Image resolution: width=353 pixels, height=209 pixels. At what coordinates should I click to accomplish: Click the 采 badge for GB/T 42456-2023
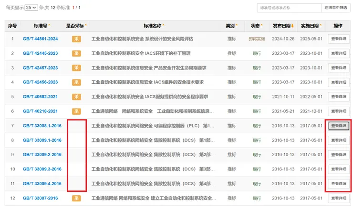[76, 82]
